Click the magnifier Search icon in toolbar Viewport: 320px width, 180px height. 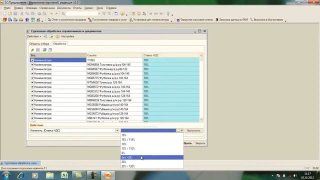[63, 13]
